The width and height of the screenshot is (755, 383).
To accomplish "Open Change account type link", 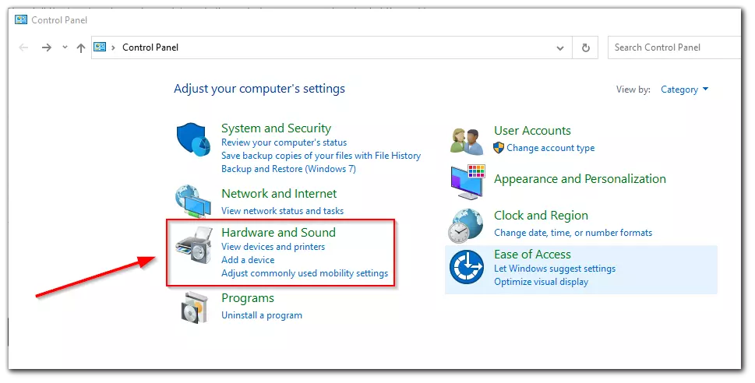I will (550, 148).
